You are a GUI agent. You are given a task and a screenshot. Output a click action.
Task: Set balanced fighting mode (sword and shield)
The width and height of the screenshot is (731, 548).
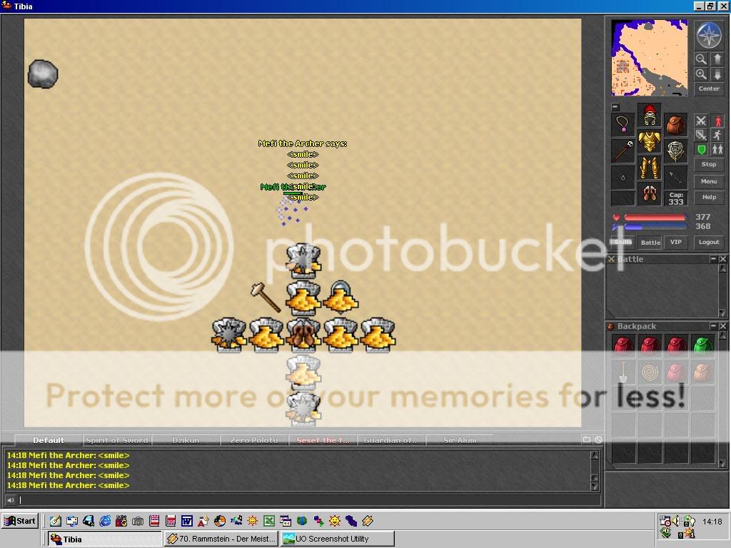coord(701,135)
